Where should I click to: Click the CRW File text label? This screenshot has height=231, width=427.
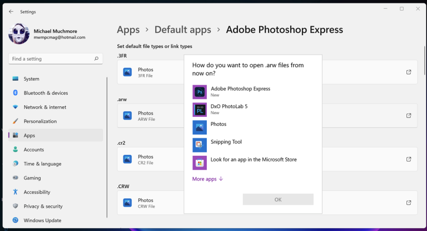tap(146, 207)
